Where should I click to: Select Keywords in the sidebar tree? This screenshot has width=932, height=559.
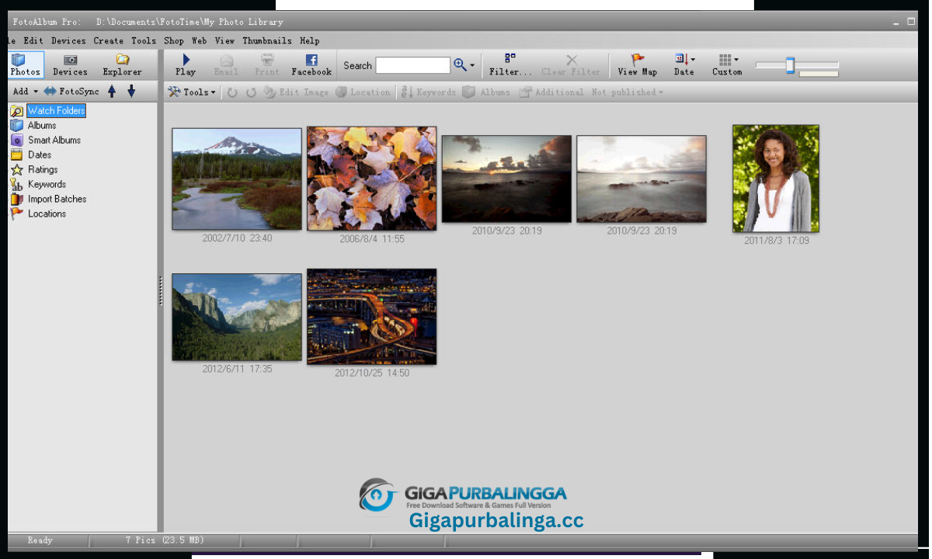point(47,184)
